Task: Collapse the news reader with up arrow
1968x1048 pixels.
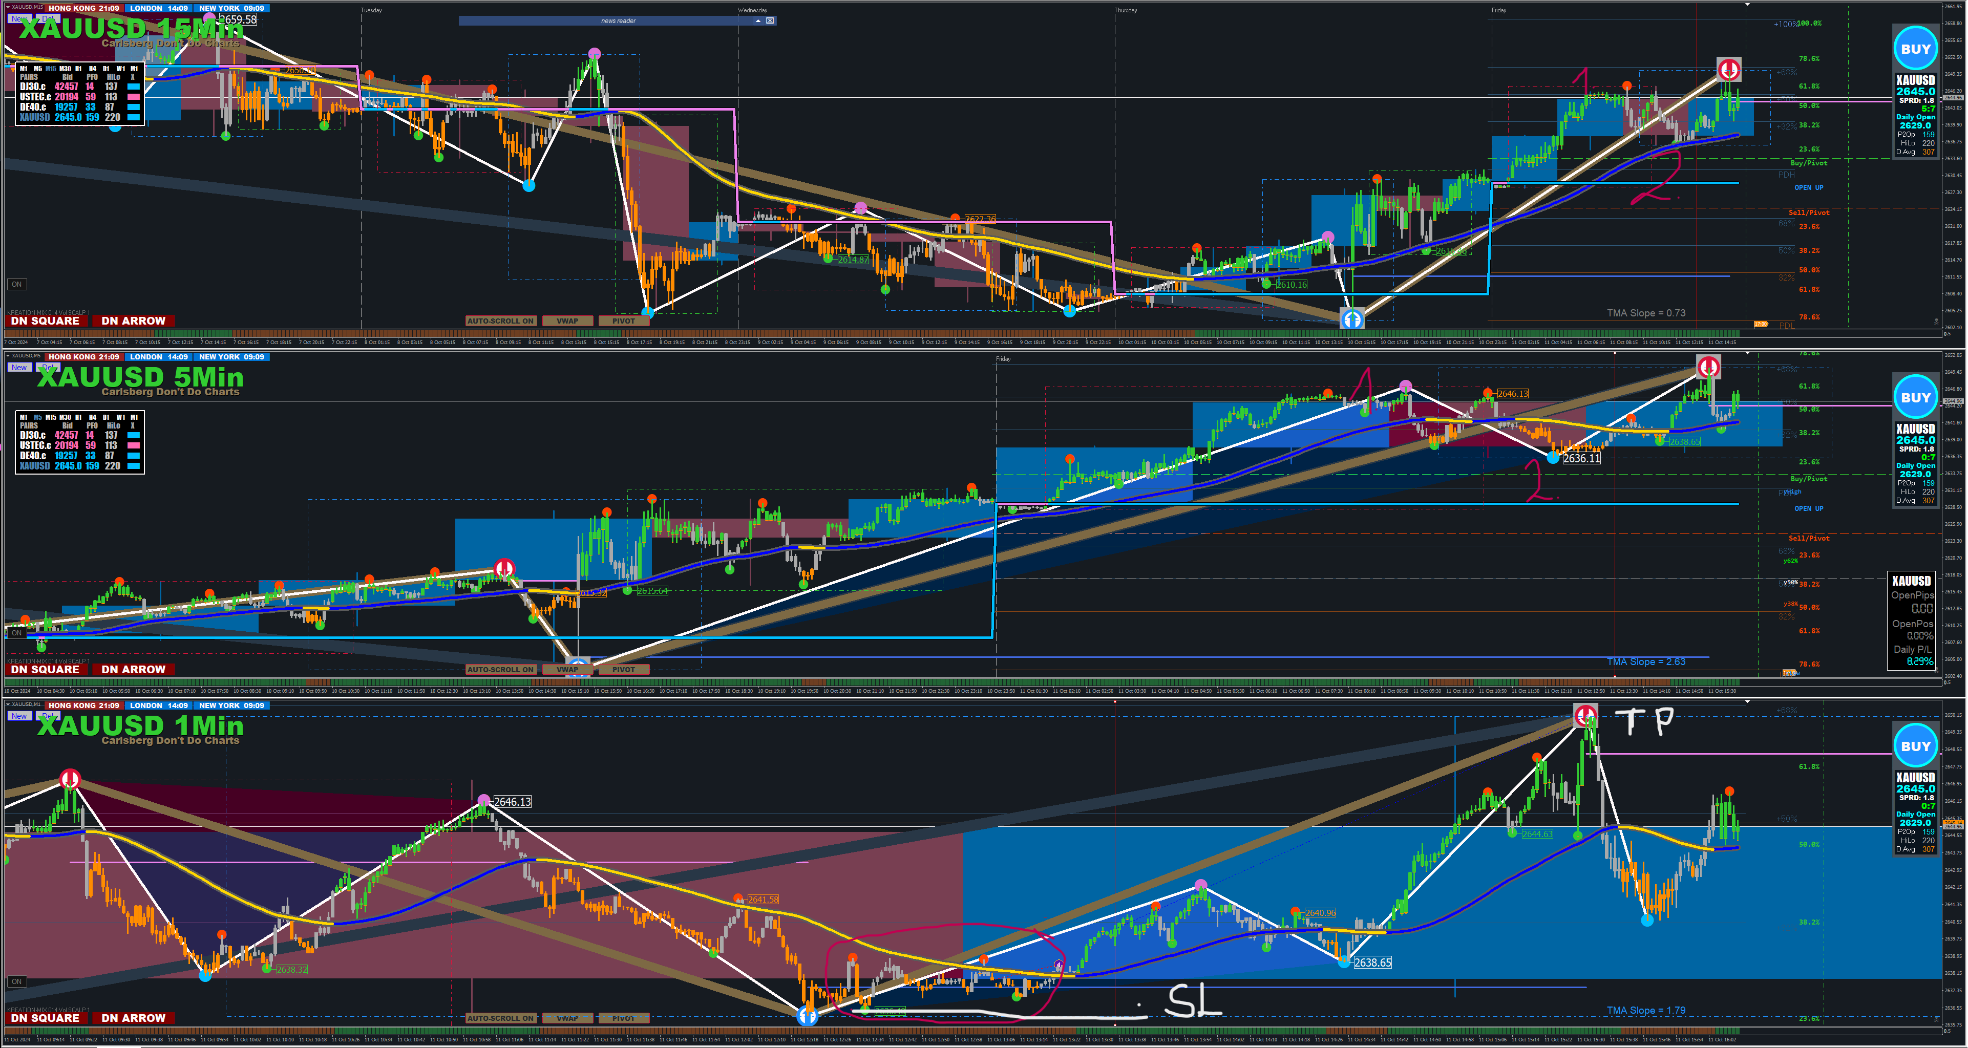Action: click(758, 20)
